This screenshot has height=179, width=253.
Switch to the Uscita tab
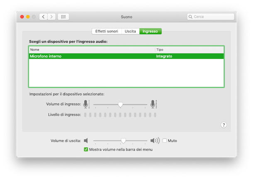point(130,31)
